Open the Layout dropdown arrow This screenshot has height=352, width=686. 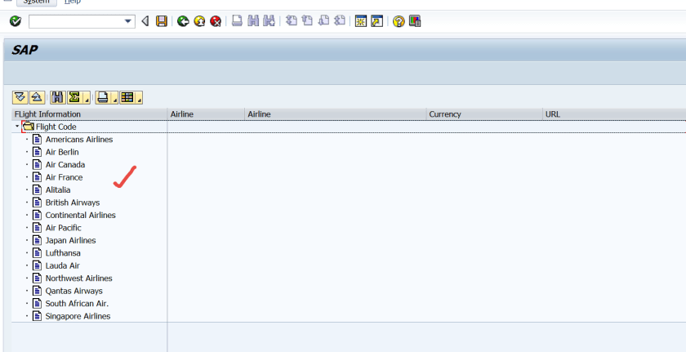139,97
